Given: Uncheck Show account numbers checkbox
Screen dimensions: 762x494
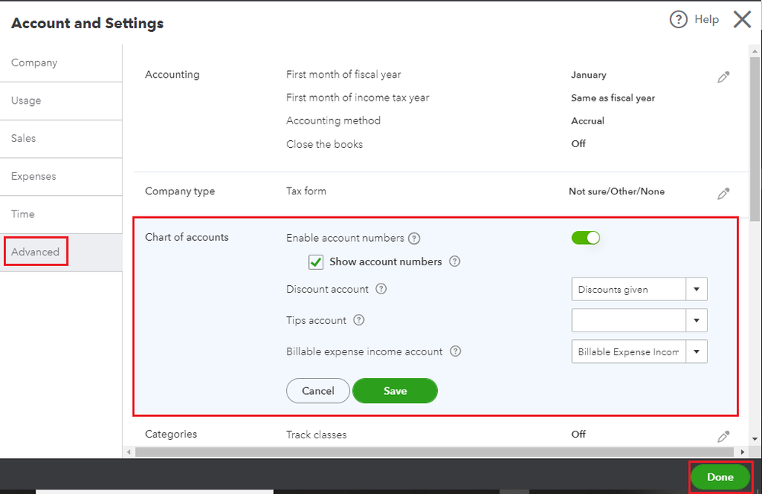Looking at the screenshot, I should pyautogui.click(x=316, y=262).
